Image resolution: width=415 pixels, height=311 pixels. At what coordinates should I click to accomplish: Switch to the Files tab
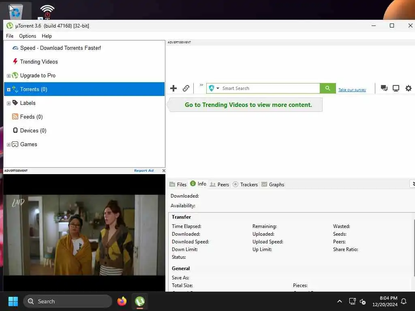click(x=178, y=184)
